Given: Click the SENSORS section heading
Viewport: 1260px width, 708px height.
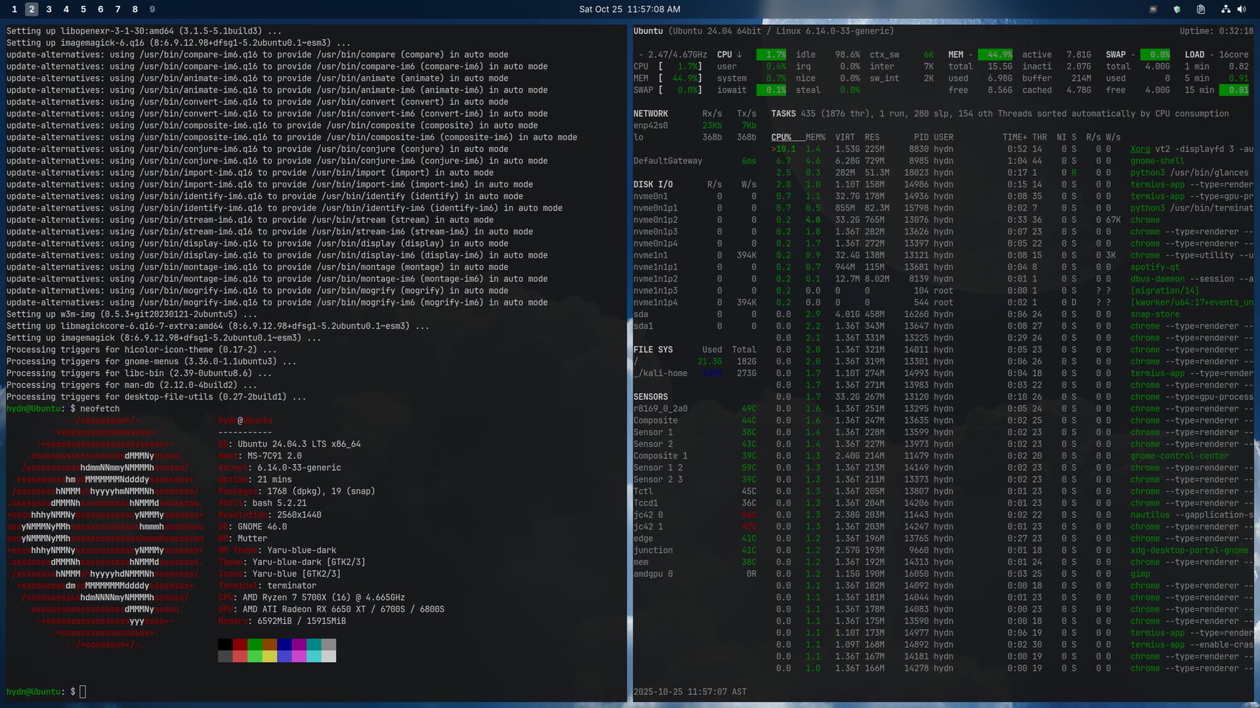Looking at the screenshot, I should 650,397.
